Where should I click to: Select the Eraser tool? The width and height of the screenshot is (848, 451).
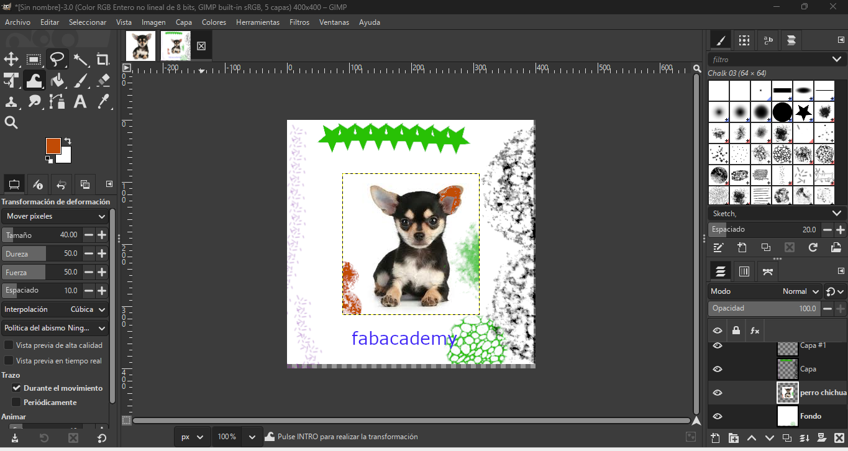point(103,80)
